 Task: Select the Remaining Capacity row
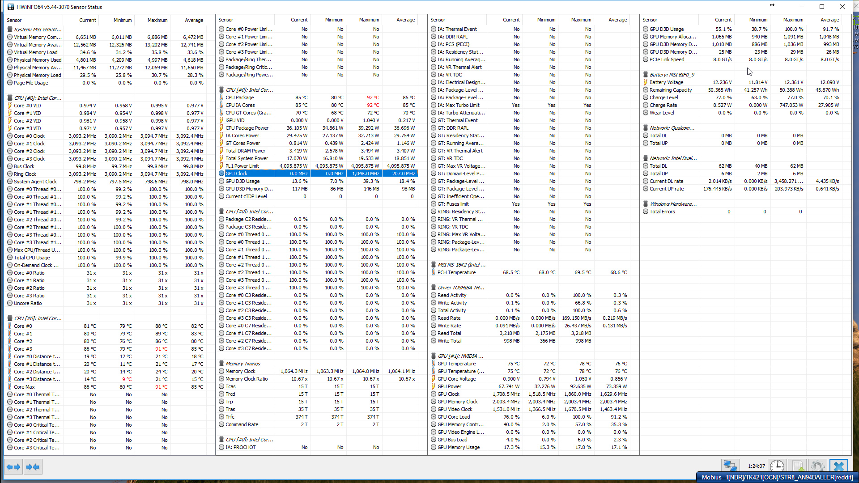point(742,90)
